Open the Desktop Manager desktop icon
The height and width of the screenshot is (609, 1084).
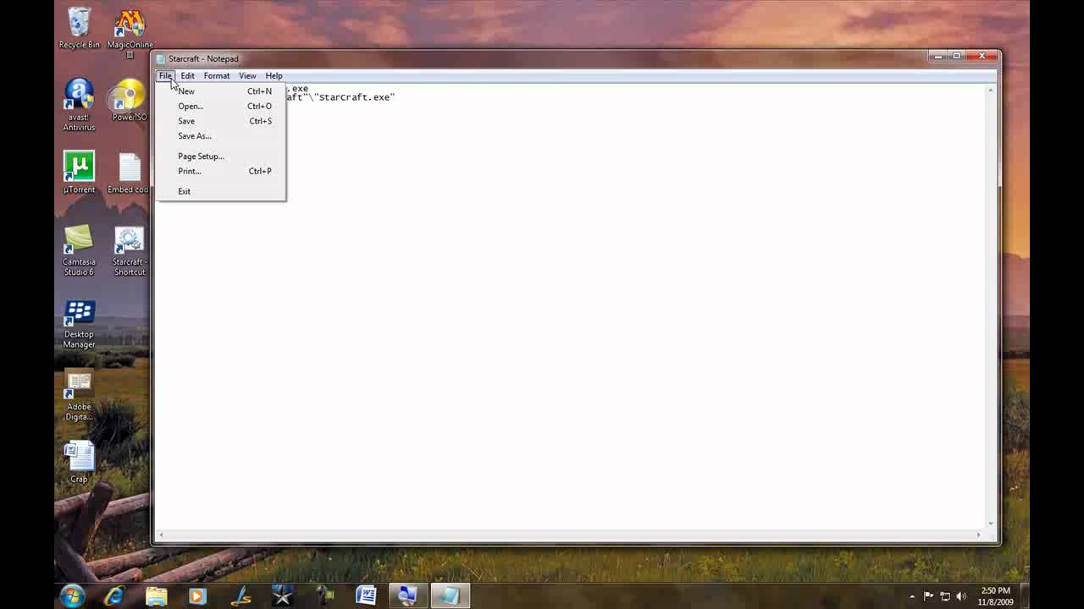[79, 323]
